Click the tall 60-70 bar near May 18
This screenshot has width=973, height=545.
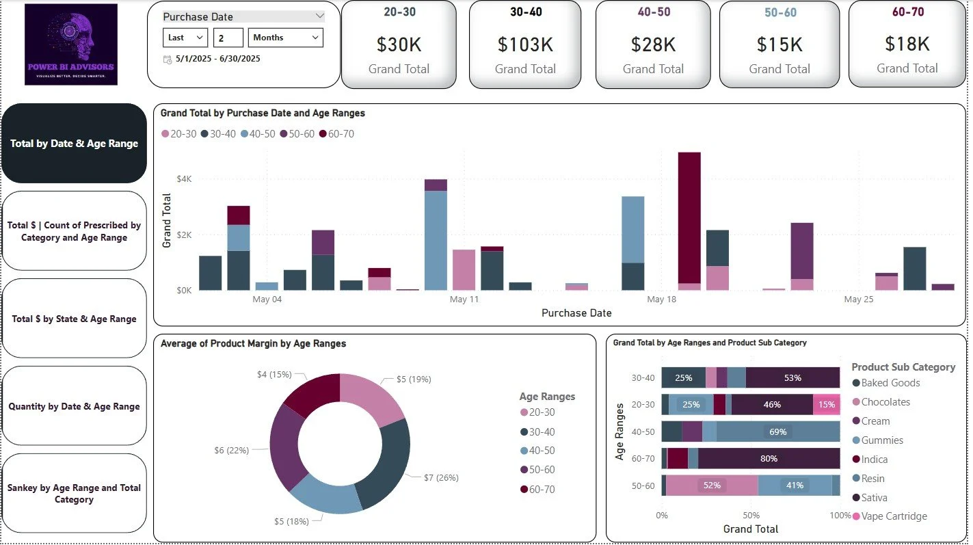coord(689,217)
